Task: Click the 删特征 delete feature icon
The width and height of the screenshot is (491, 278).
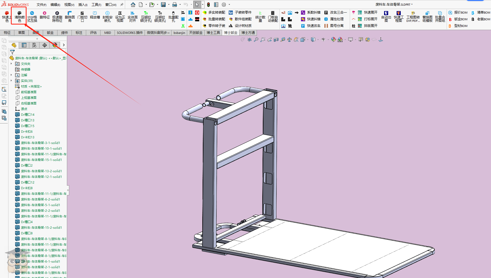Action: click(45, 15)
